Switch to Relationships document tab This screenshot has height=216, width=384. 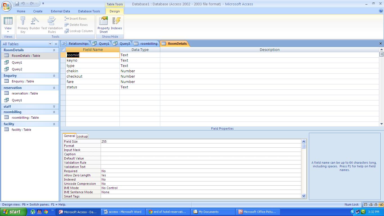(75, 44)
